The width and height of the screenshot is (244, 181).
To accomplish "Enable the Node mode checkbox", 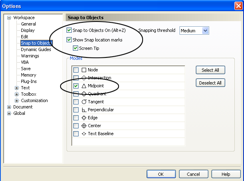I will click(x=76, y=70).
